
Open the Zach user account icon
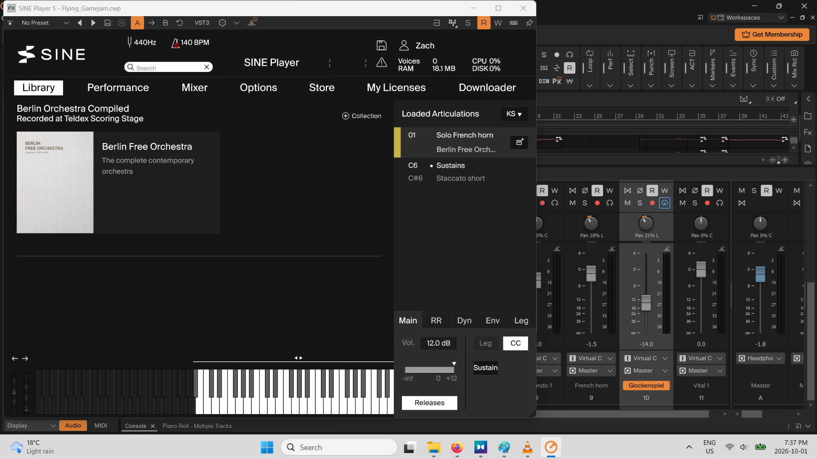404,45
